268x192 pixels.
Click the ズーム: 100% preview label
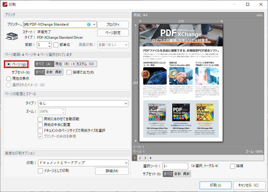coord(254,152)
